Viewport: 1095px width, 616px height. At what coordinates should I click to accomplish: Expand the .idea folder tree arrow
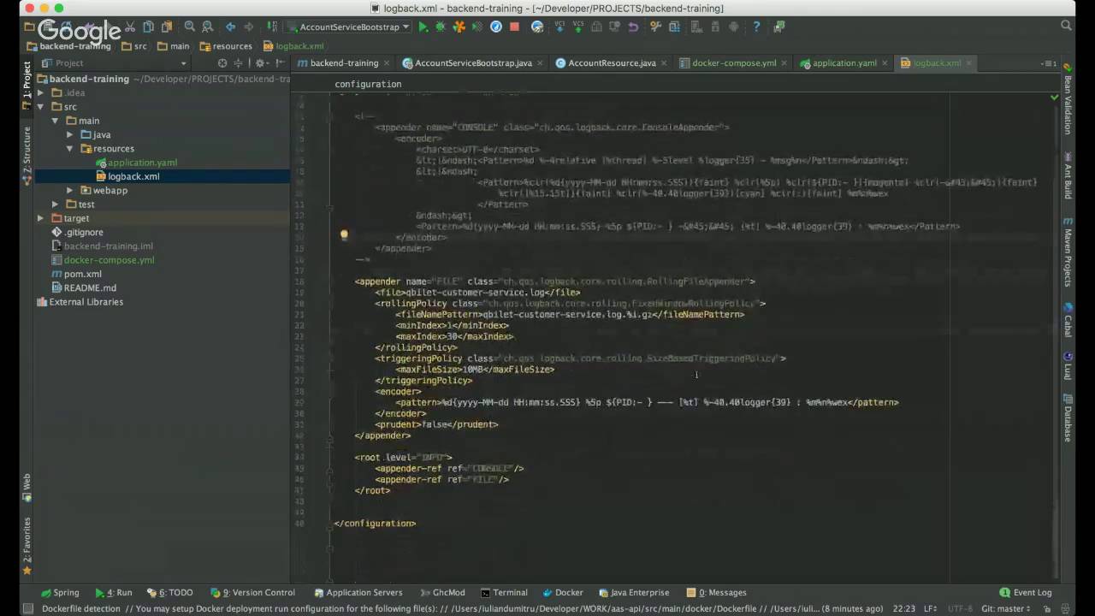[40, 92]
